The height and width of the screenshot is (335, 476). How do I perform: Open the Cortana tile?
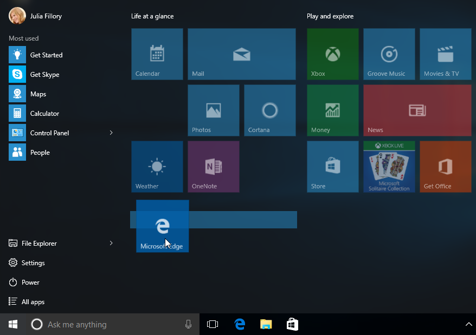coord(269,110)
